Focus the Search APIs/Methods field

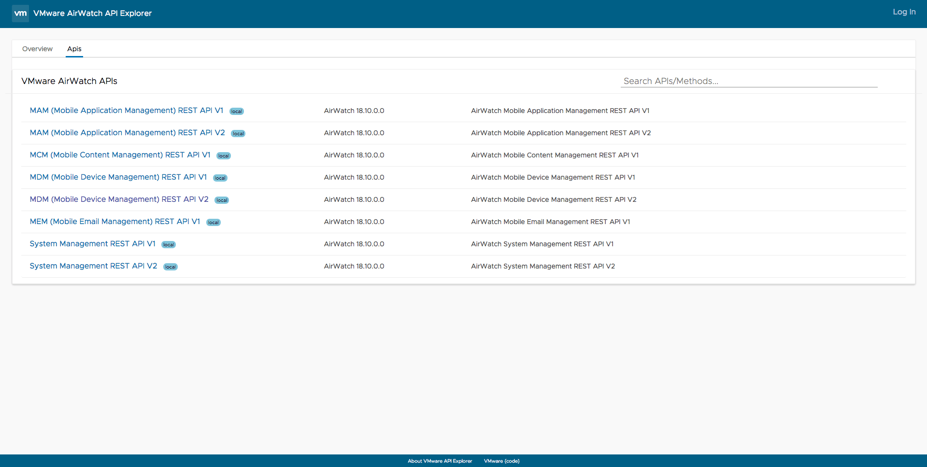(749, 81)
